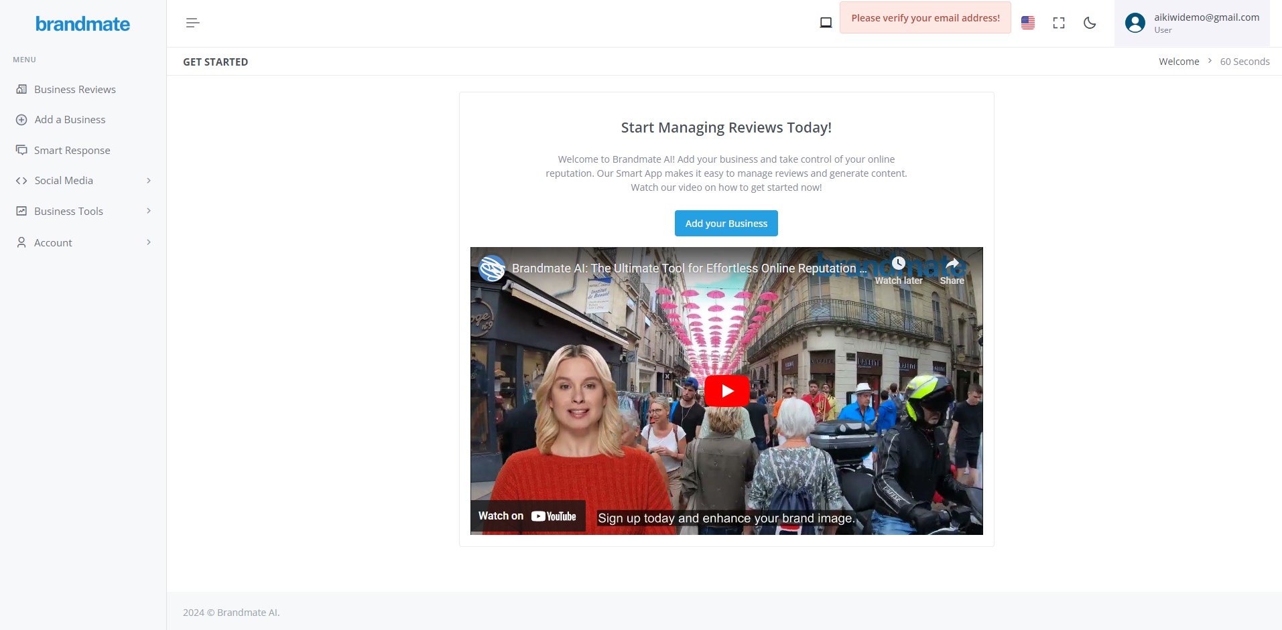Click the Smart Response chat icon
1282x630 pixels.
pos(21,150)
